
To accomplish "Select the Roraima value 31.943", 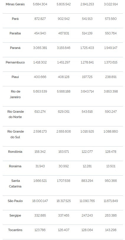I will click(x=40, y=166).
